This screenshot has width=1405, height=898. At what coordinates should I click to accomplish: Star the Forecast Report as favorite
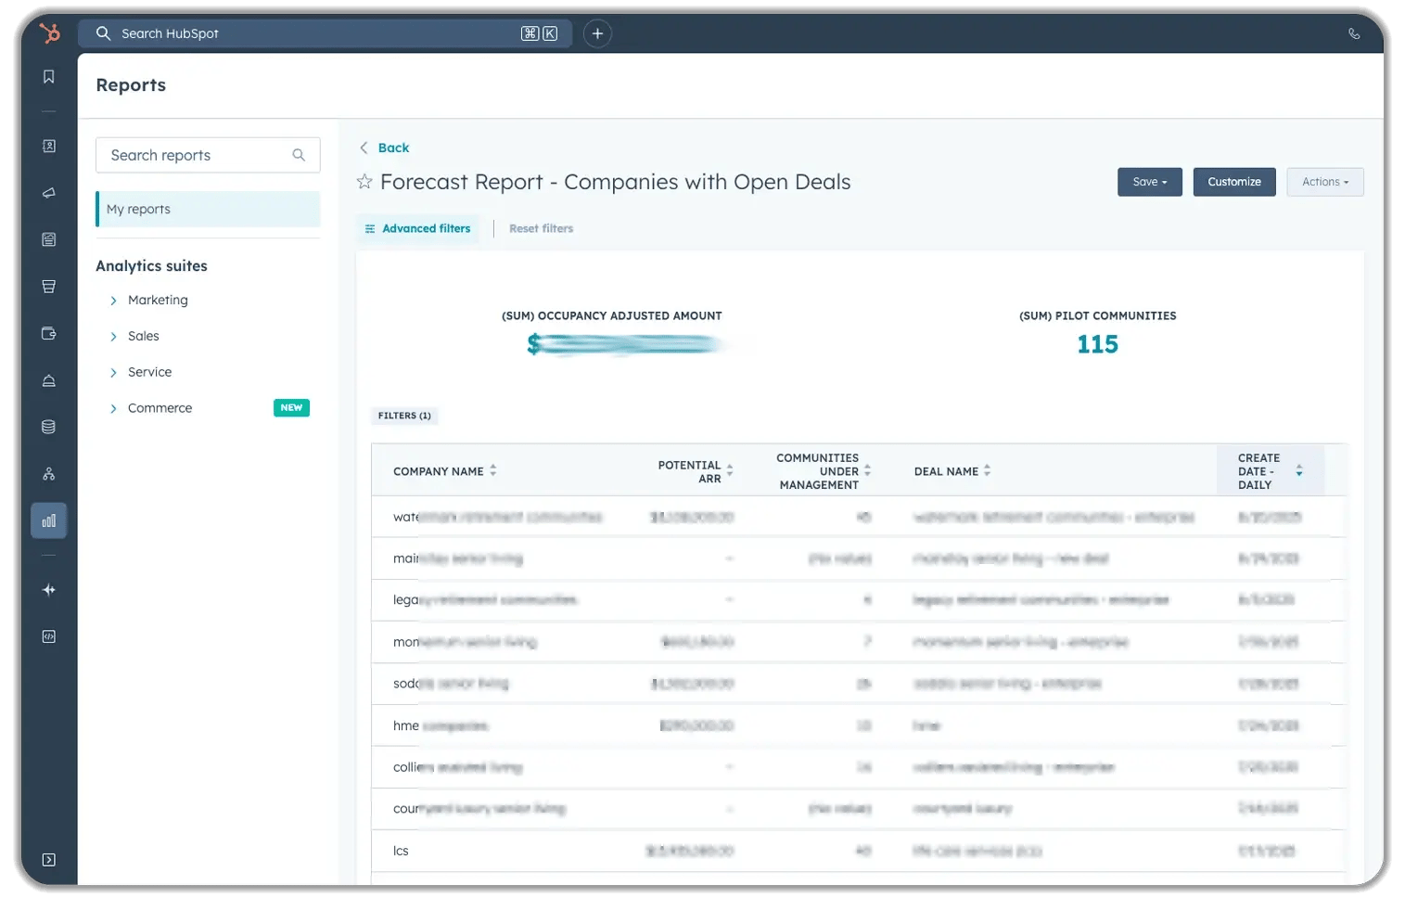tap(364, 182)
